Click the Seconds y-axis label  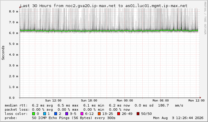(3, 53)
